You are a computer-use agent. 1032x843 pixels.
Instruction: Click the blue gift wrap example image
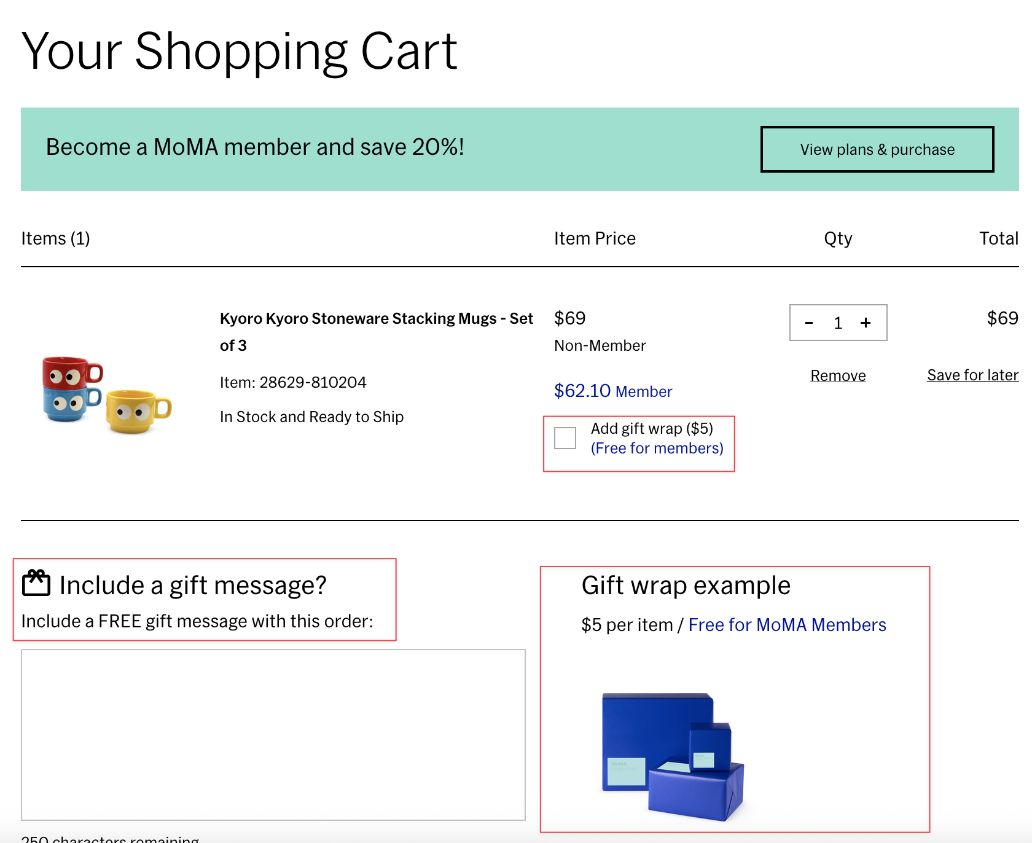(673, 756)
